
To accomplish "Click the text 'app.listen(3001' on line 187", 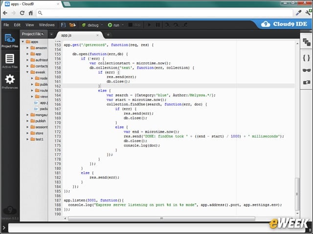I will (80, 200).
